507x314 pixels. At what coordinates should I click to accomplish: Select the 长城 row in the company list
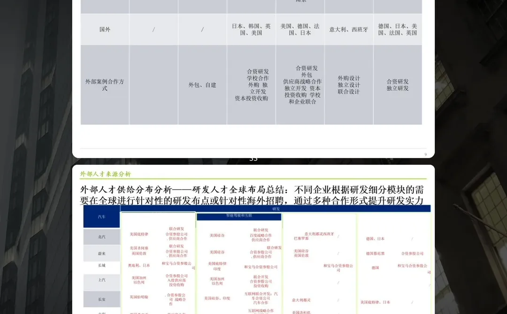click(101, 265)
